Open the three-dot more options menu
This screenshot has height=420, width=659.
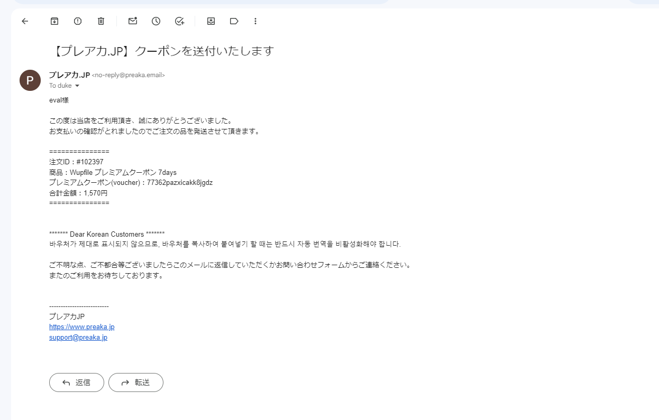tap(255, 21)
